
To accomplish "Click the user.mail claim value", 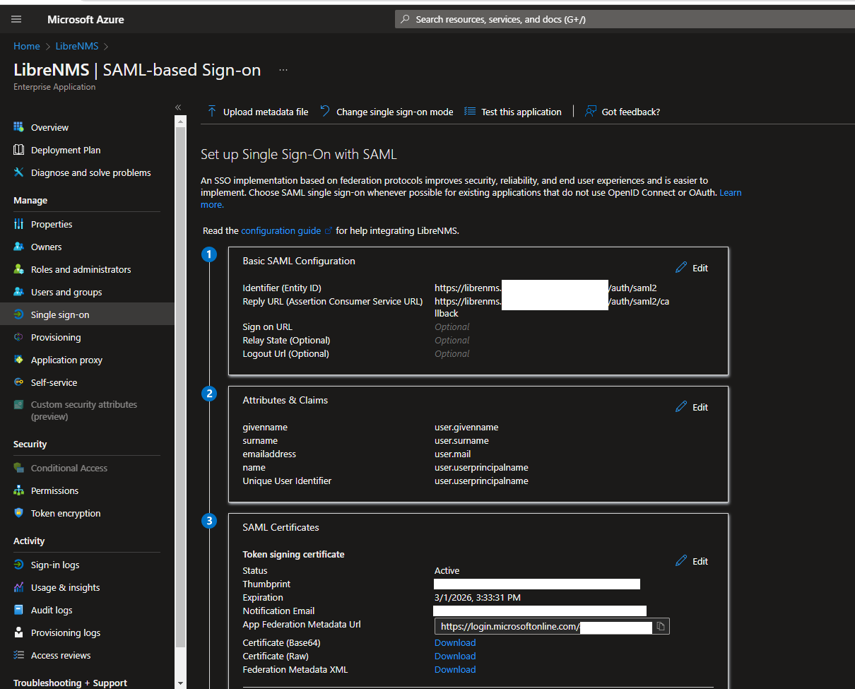I will click(453, 454).
